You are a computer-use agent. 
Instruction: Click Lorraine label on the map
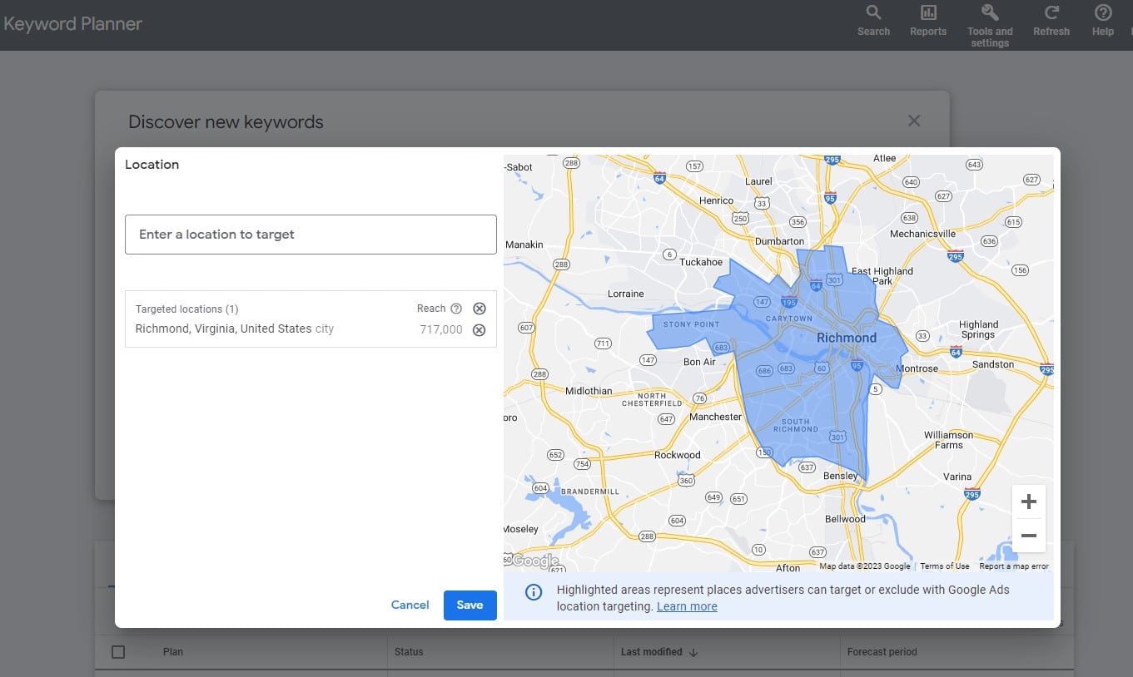[x=625, y=294]
